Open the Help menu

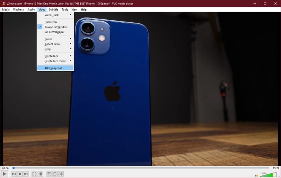pyautogui.click(x=83, y=9)
